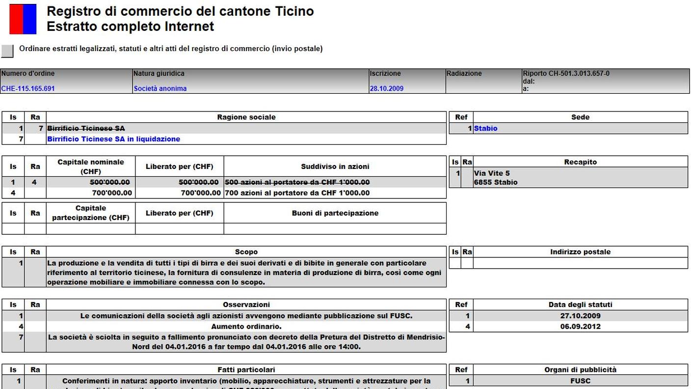Click the 'Fatti particolari' header

(246, 370)
